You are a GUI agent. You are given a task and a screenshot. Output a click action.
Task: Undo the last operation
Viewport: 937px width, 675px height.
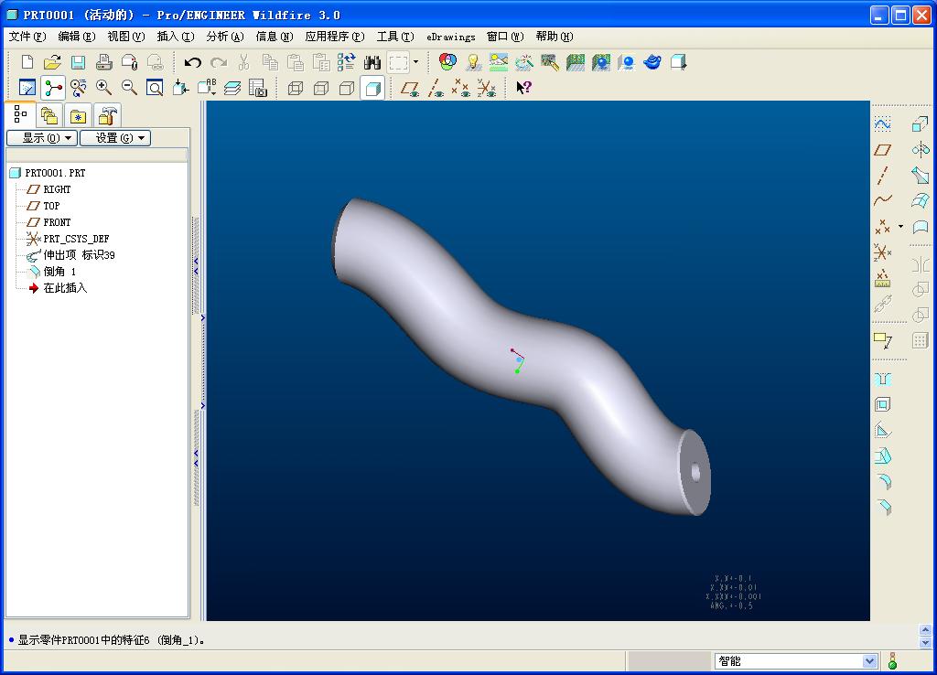pyautogui.click(x=192, y=62)
